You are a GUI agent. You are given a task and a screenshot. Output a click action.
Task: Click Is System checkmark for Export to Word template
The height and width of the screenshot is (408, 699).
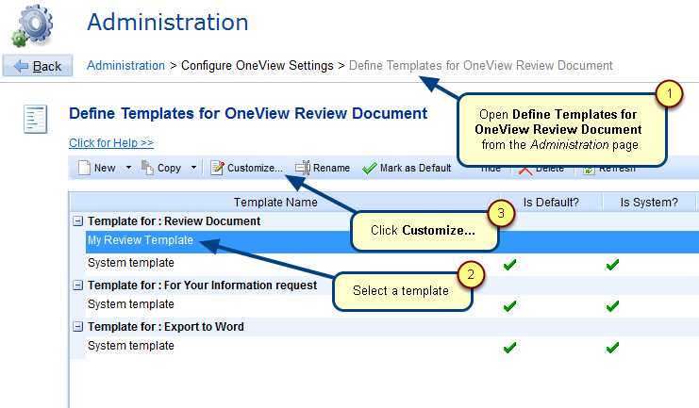point(612,348)
